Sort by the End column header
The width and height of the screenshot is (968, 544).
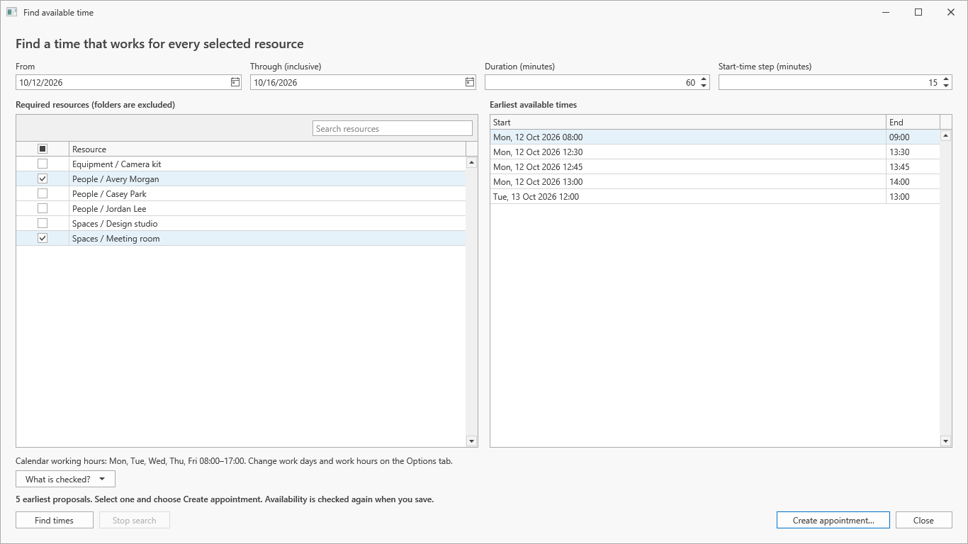tap(913, 122)
